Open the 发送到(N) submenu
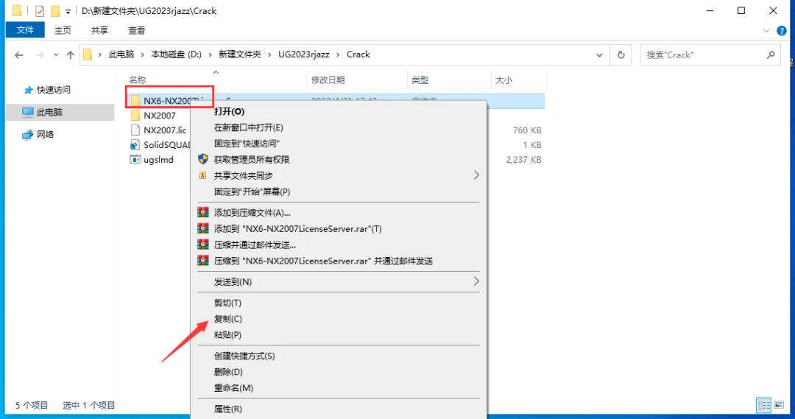The height and width of the screenshot is (419, 795). [x=338, y=282]
